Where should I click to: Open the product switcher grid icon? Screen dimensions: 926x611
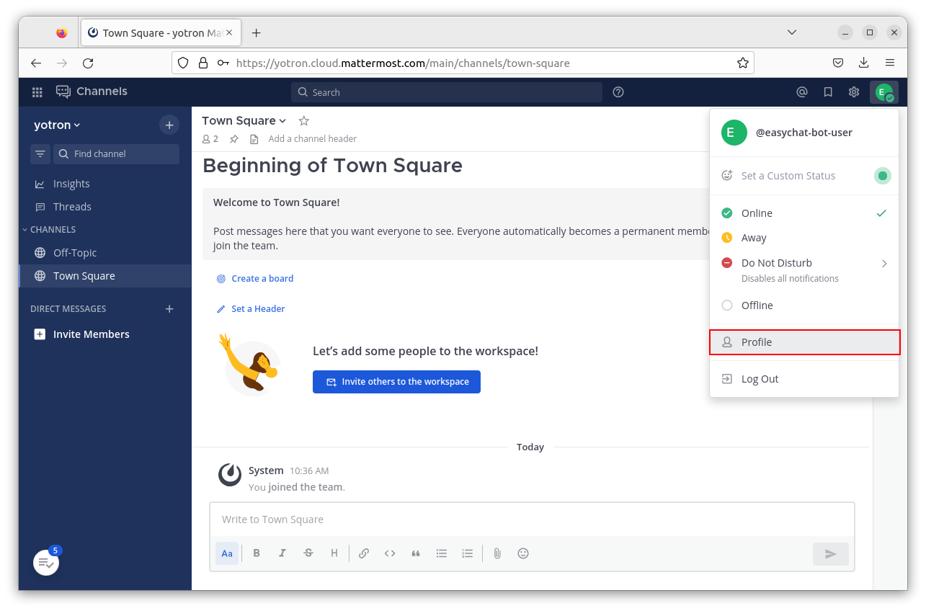pyautogui.click(x=37, y=92)
